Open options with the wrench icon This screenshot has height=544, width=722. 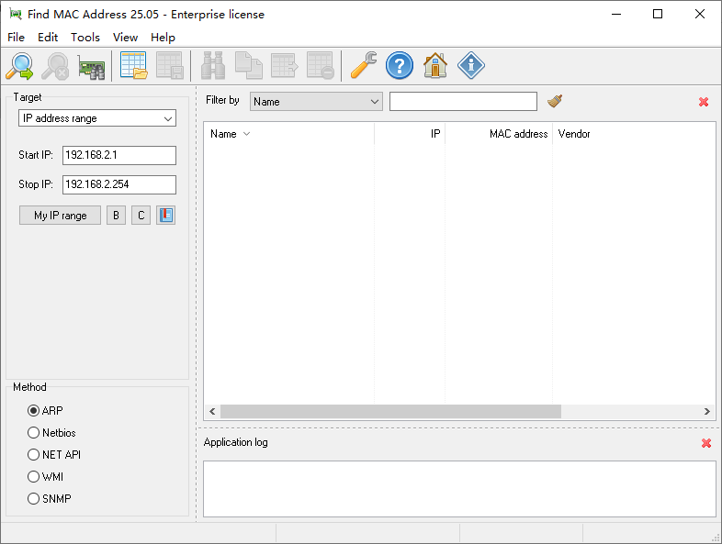(x=364, y=65)
